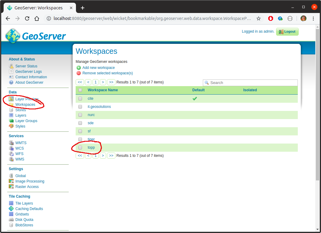321x233 pixels.
Task: Click the Layer Groups icon
Action: (11, 121)
